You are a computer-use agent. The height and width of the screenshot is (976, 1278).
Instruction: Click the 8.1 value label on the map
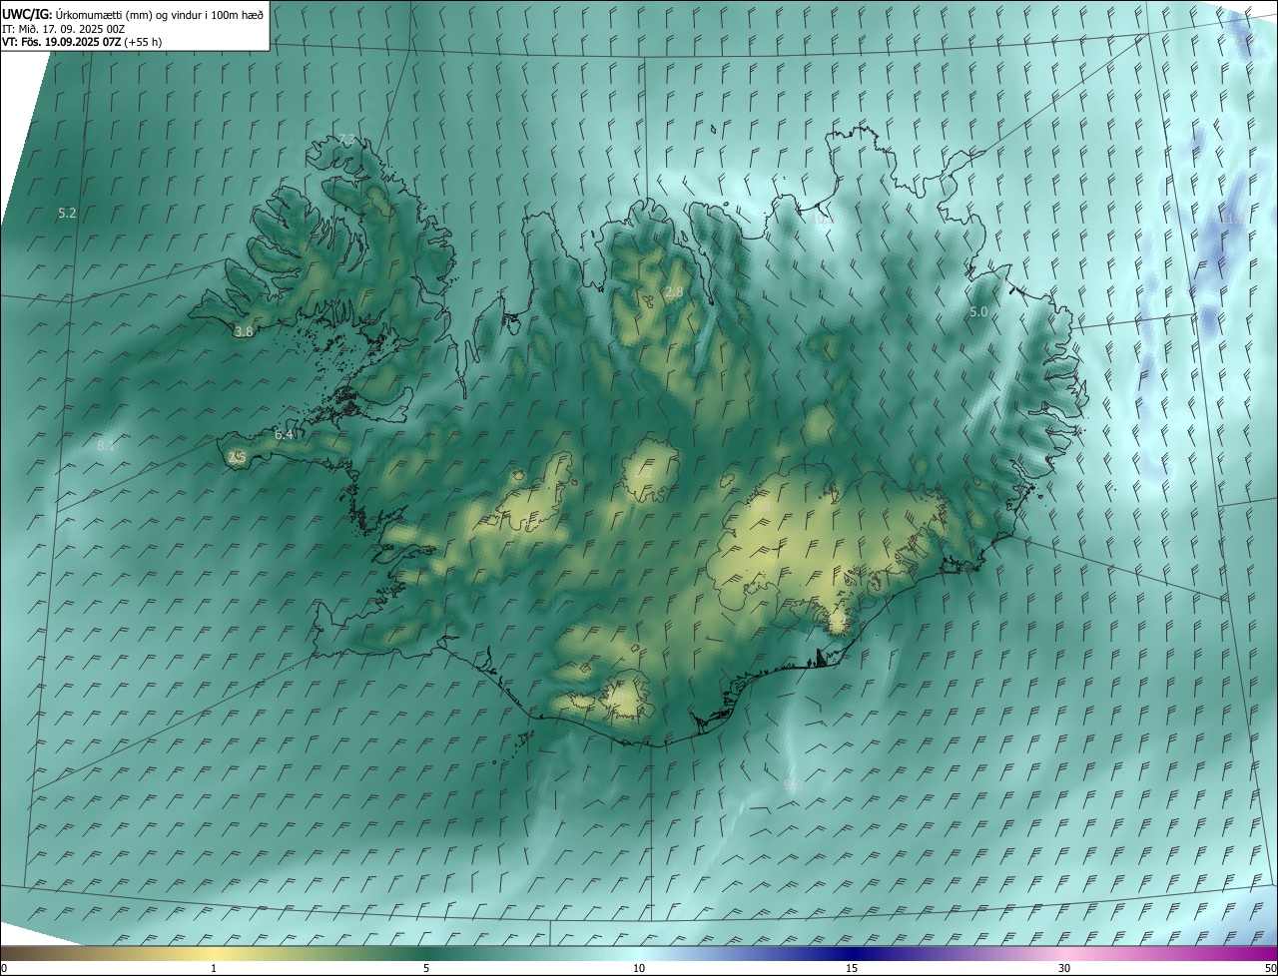coord(106,446)
